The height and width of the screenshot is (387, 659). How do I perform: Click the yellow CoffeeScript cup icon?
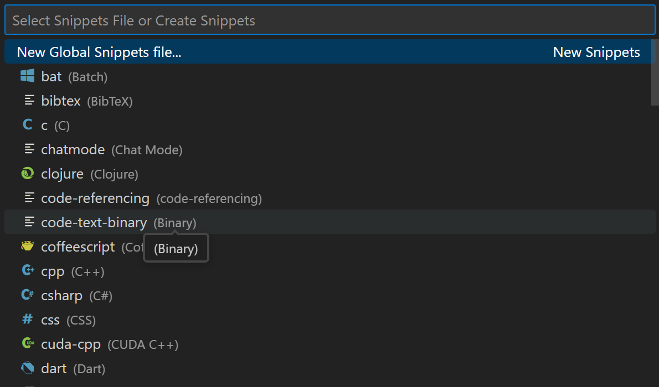(27, 246)
